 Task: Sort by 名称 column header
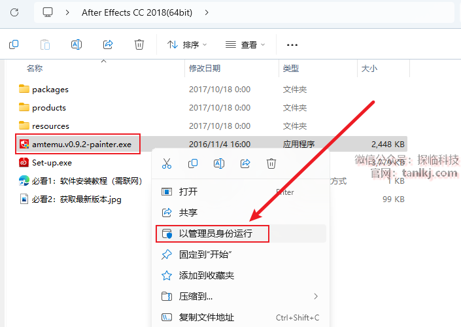pos(35,69)
